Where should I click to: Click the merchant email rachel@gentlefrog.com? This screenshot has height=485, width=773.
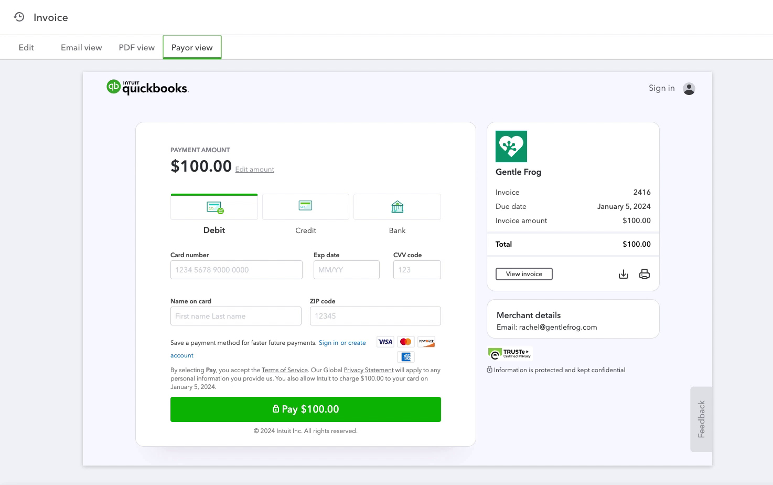558,327
